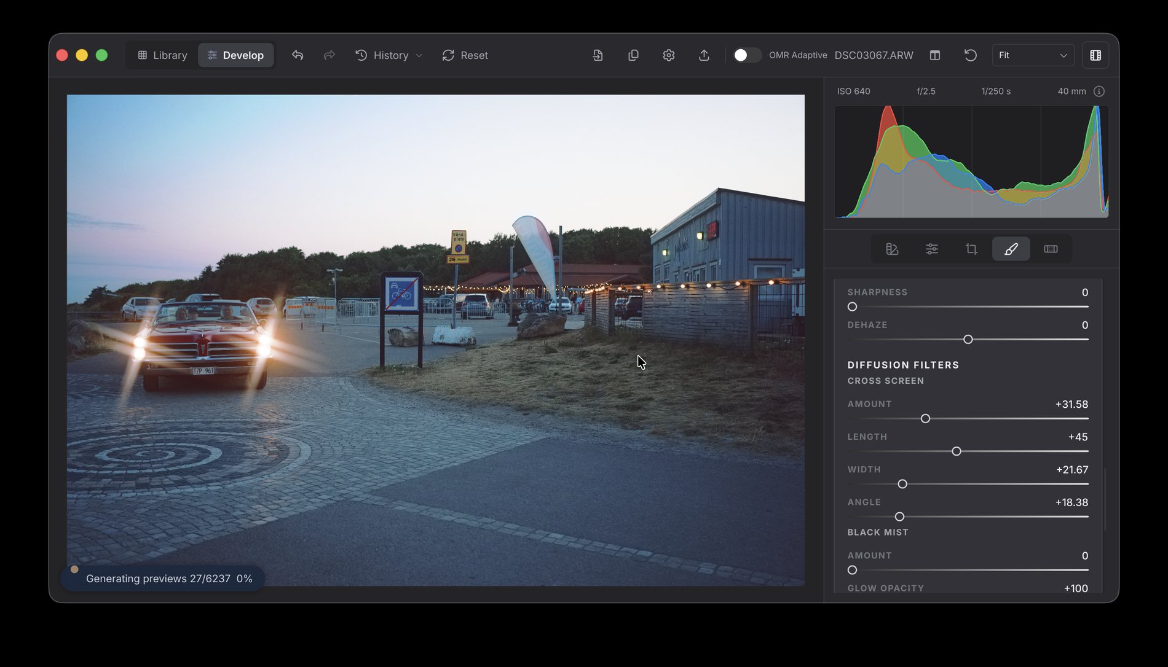Click the Cross Screen Length slider handle

coord(957,451)
